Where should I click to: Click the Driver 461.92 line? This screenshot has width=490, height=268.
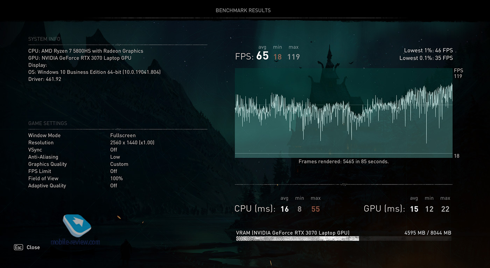(x=45, y=79)
